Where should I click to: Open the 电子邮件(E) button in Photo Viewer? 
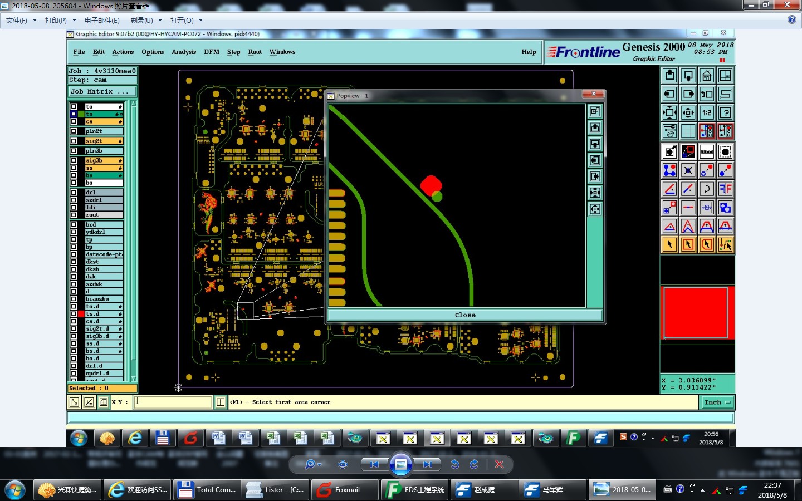coord(102,20)
